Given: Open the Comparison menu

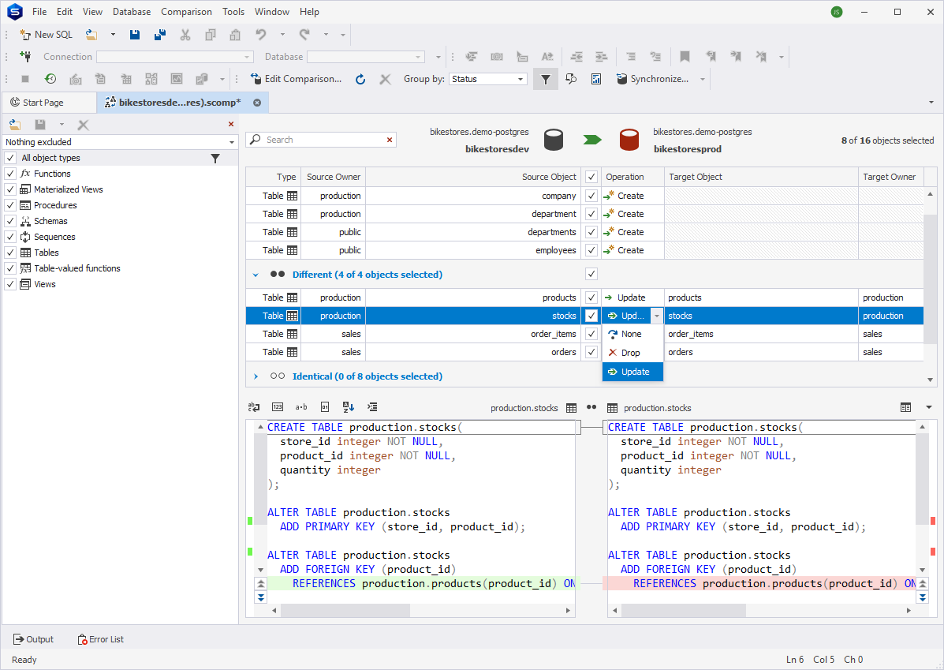Looking at the screenshot, I should [186, 12].
